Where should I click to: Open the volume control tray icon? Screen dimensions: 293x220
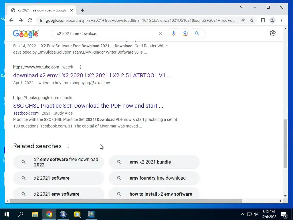(x=256, y=214)
